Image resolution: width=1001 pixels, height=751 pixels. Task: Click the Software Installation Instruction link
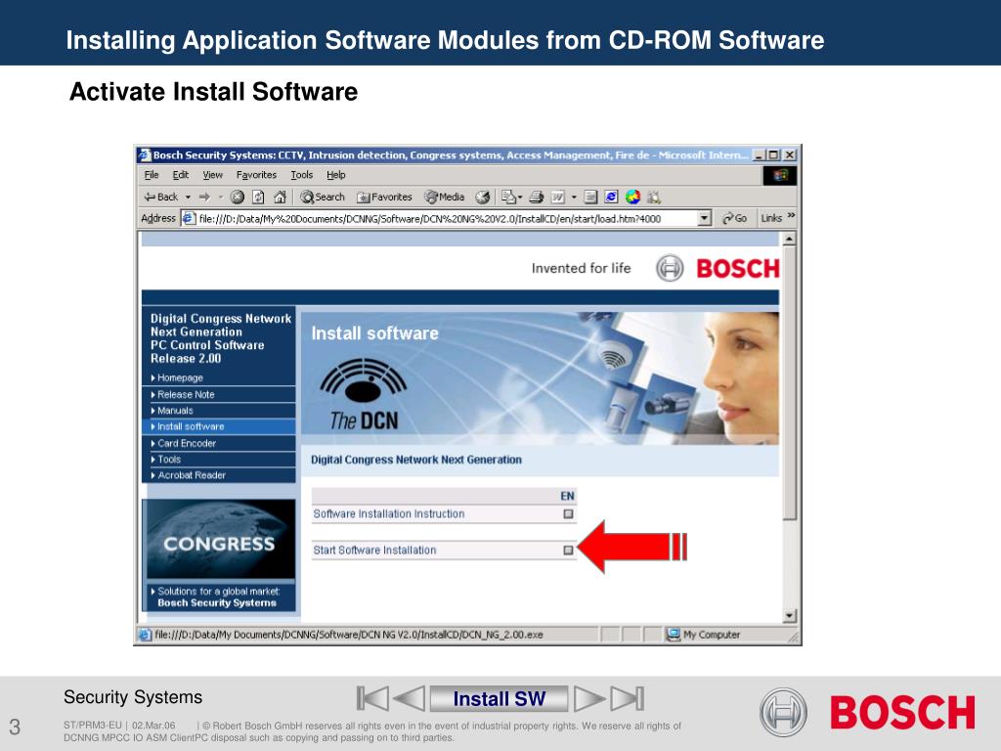[x=389, y=514]
